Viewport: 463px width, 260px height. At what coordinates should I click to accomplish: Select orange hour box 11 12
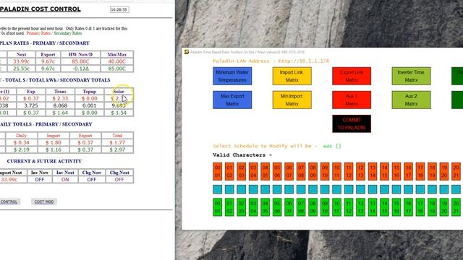pyautogui.click(x=349, y=171)
